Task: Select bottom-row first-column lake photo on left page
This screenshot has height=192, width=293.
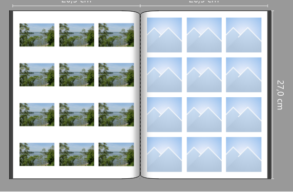Action: coord(37,154)
